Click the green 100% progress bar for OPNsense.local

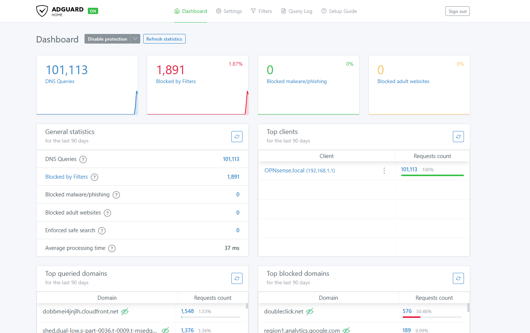(433, 175)
